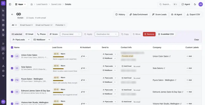This screenshot has height=105, width=205.
Task: Click the top Search field
Action: [x=168, y=4]
